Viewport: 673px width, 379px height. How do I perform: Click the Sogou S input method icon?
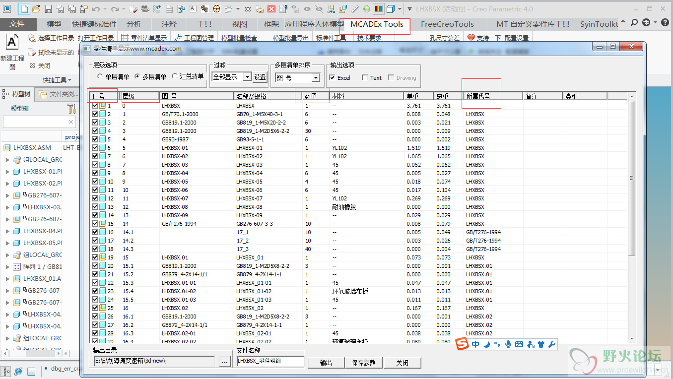[463, 344]
